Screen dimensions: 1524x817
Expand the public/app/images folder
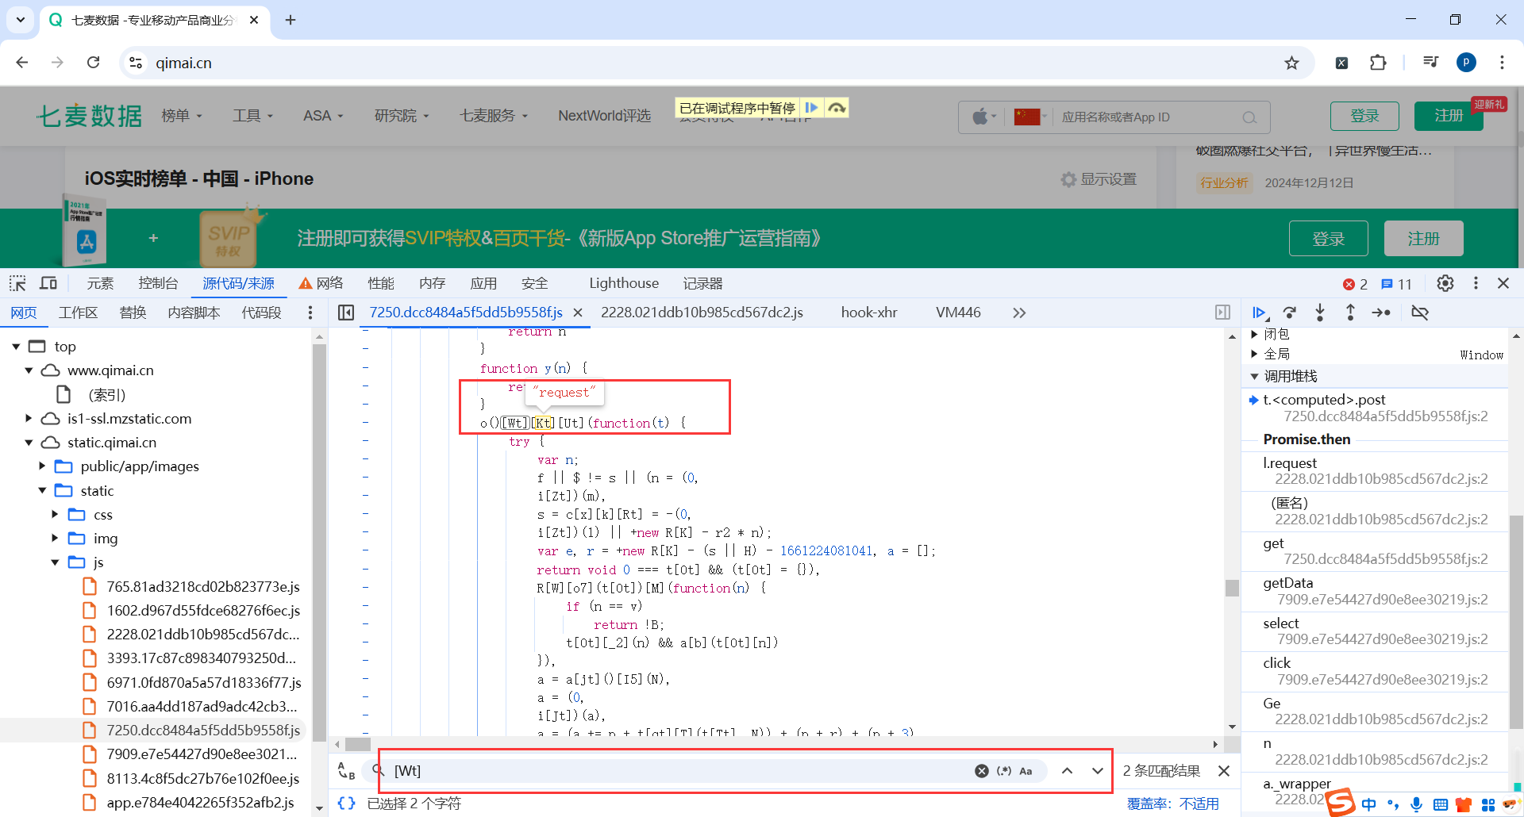click(42, 466)
